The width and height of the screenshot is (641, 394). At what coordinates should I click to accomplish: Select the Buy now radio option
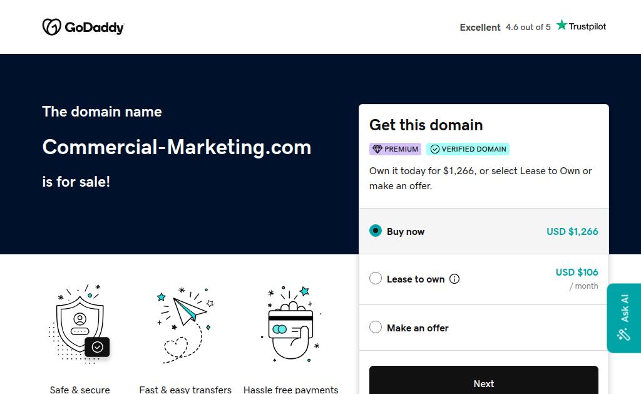click(376, 231)
